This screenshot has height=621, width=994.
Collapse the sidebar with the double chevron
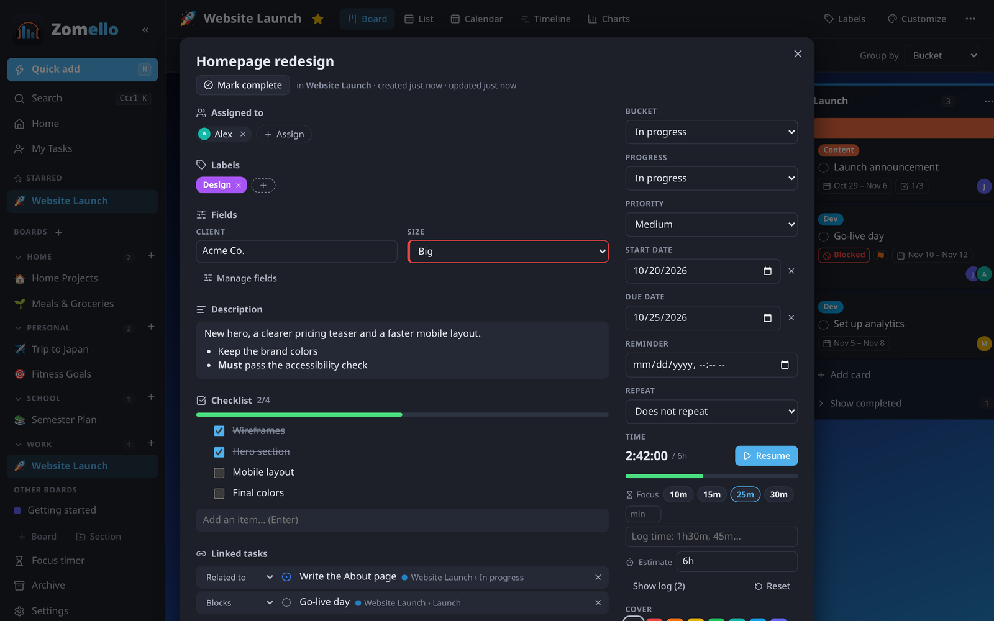[x=145, y=30]
